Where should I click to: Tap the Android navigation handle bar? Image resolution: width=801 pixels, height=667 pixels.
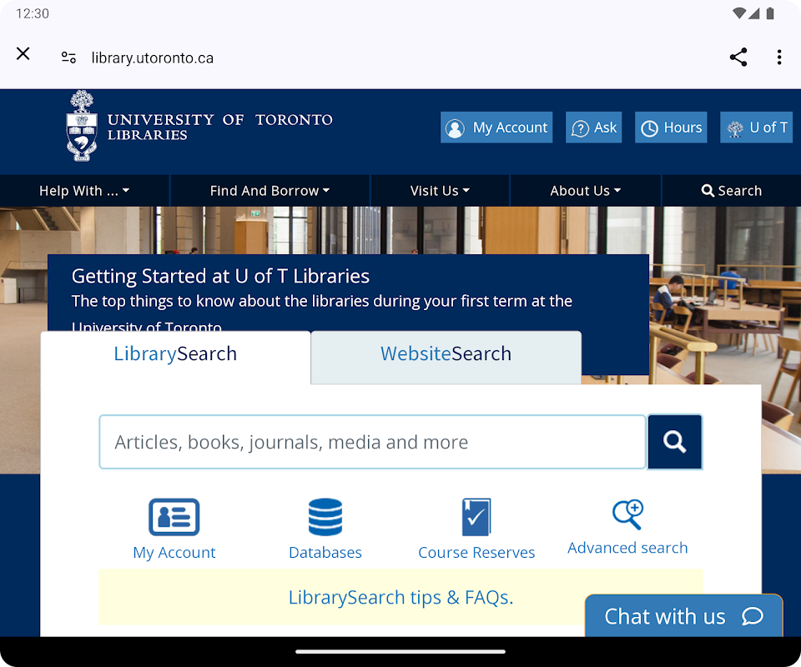coord(400,652)
